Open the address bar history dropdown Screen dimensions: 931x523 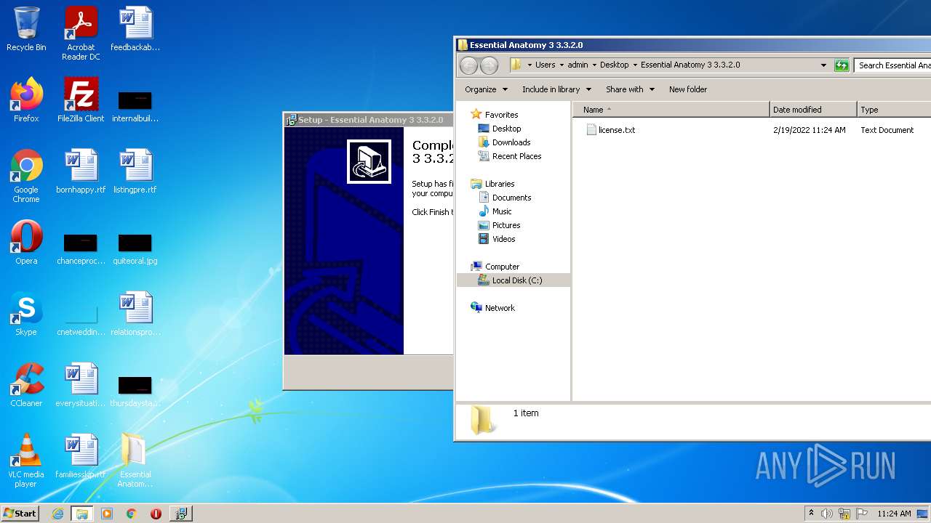pos(823,65)
